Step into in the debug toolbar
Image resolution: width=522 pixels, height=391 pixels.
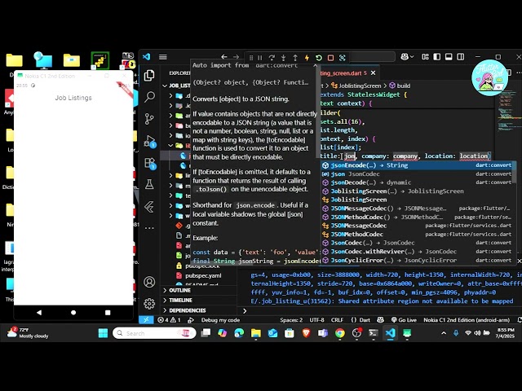(x=283, y=58)
